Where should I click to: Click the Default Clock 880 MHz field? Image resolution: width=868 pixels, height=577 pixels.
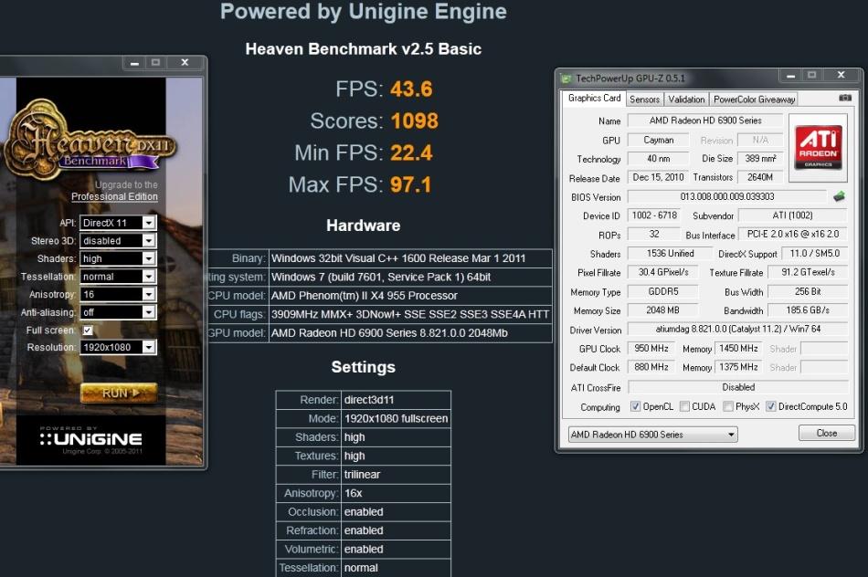(x=651, y=367)
